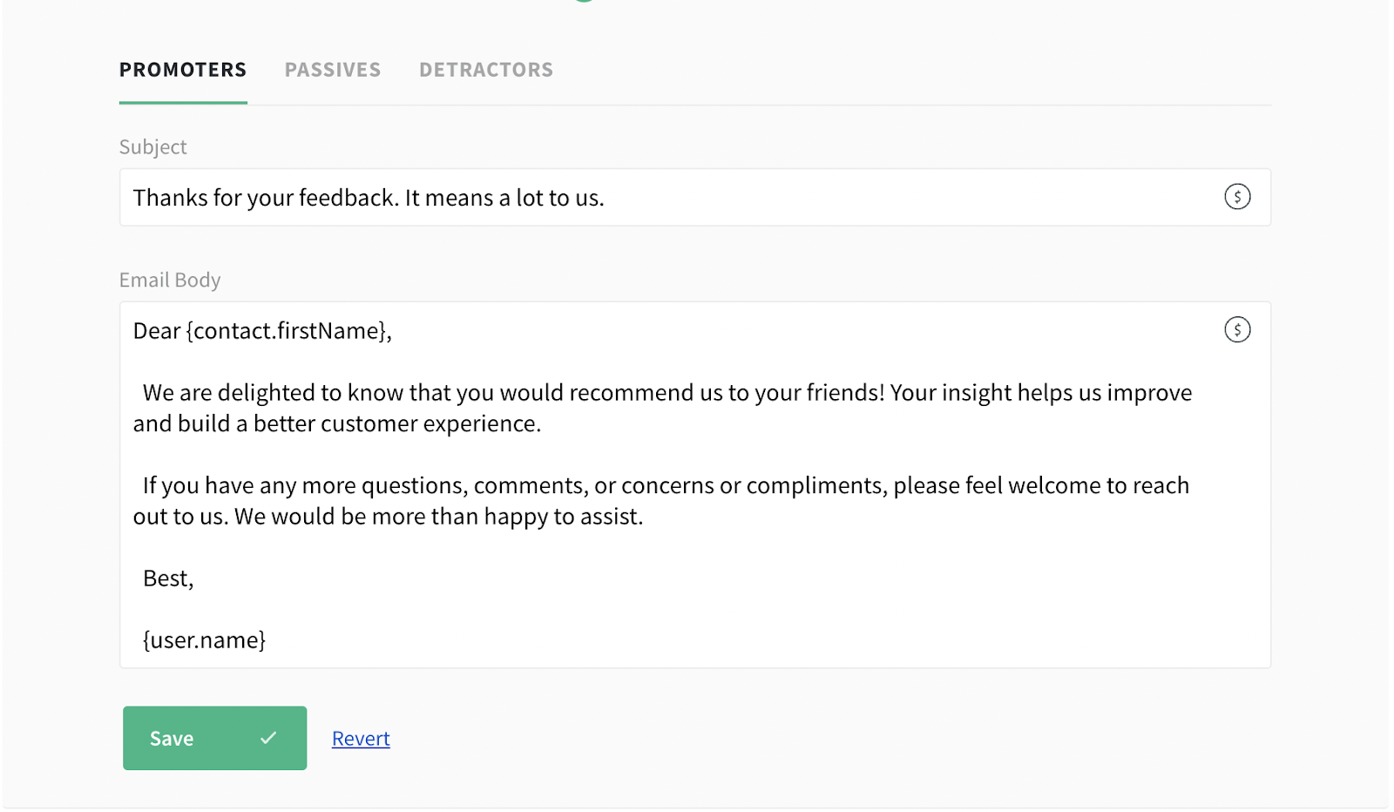This screenshot has width=1394, height=812.
Task: Click the variable insert icon in Subject field
Action: 1236,197
